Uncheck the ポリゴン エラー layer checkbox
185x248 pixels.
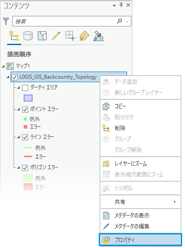tap(25, 168)
